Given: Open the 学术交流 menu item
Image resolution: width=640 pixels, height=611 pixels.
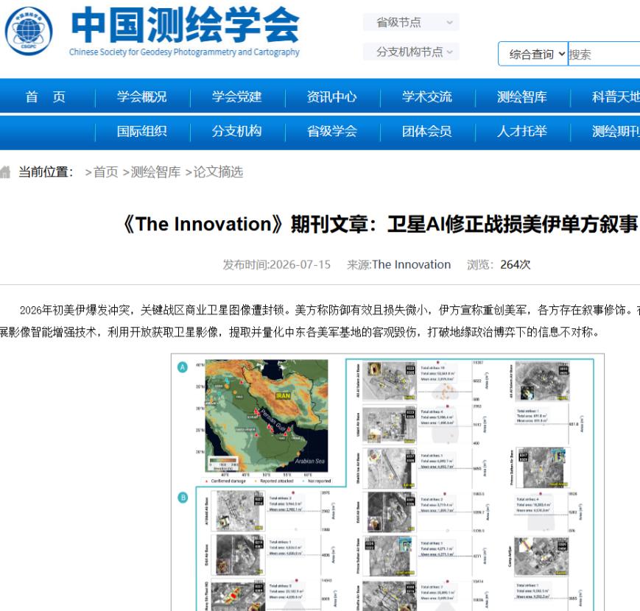Looking at the screenshot, I should point(427,96).
